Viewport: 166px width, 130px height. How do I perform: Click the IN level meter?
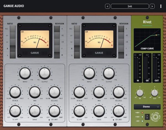click(x=138, y=68)
